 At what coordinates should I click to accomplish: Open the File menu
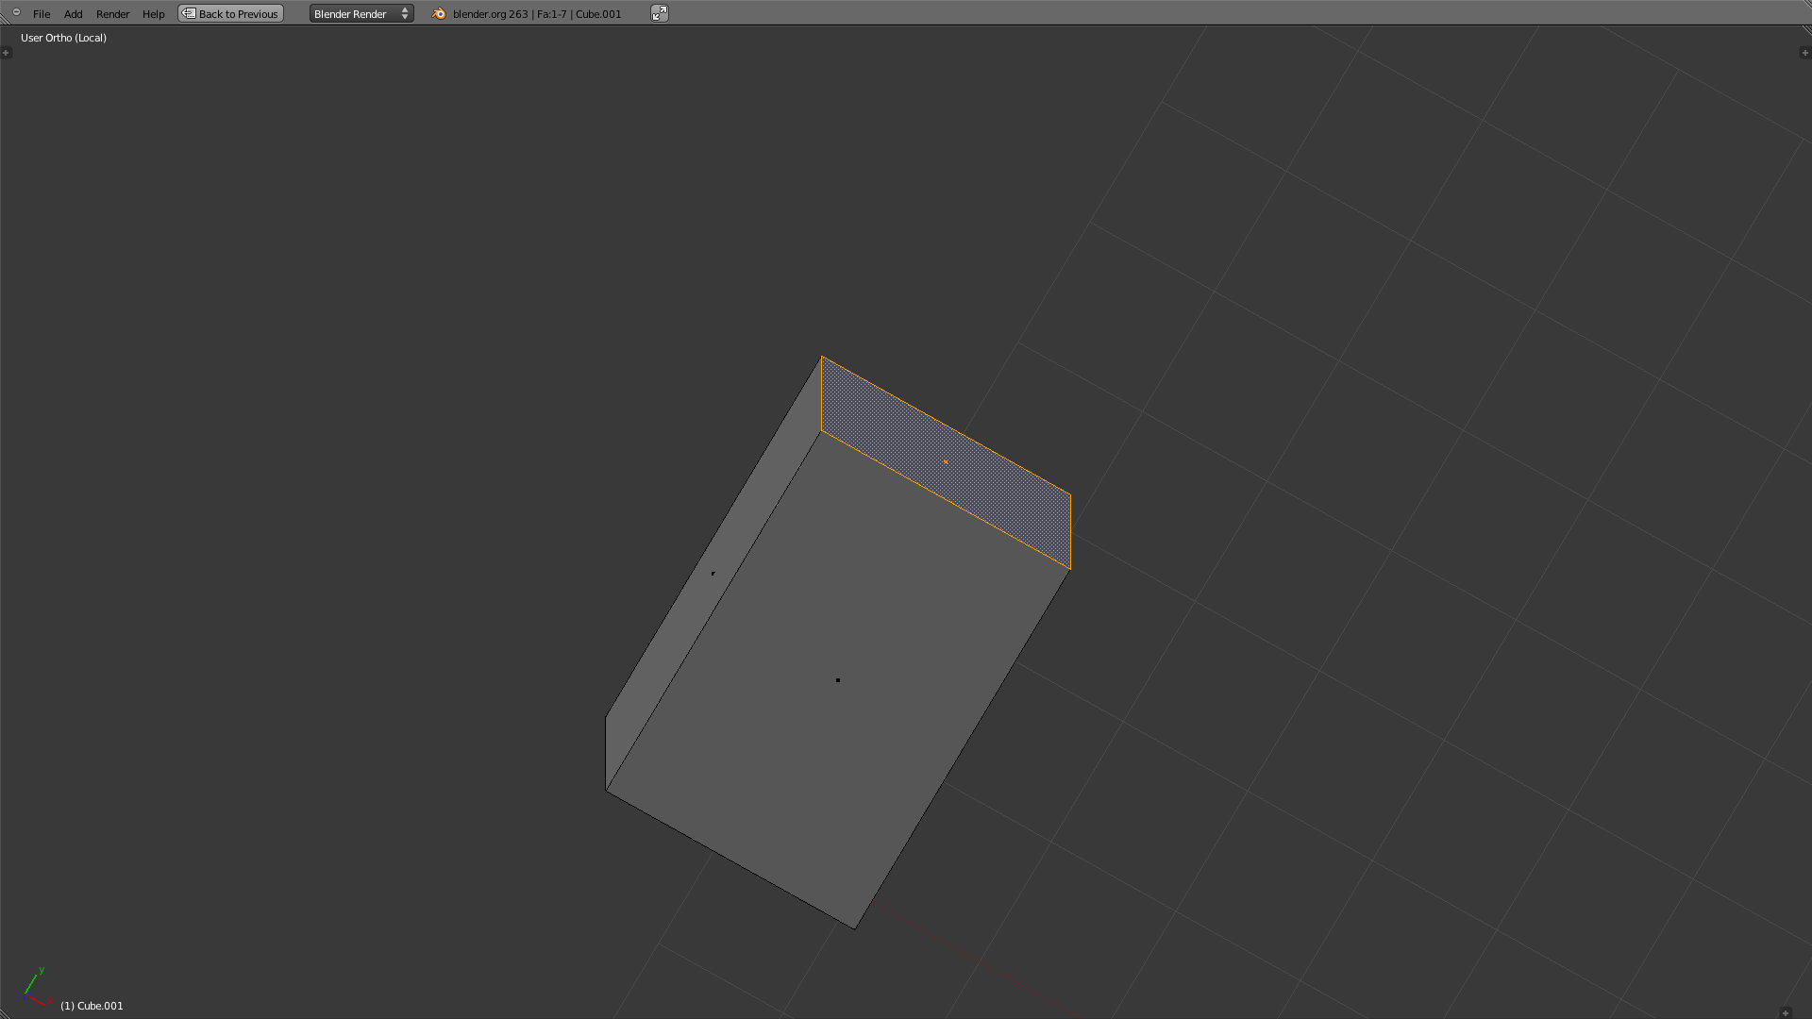pyautogui.click(x=42, y=13)
